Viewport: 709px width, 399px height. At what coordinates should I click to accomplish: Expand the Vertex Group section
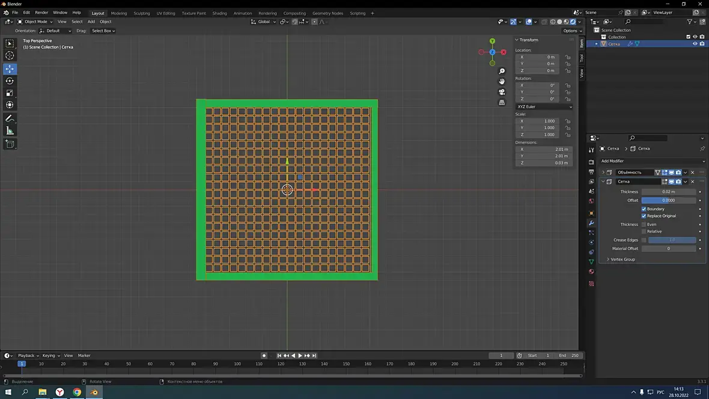(622, 260)
